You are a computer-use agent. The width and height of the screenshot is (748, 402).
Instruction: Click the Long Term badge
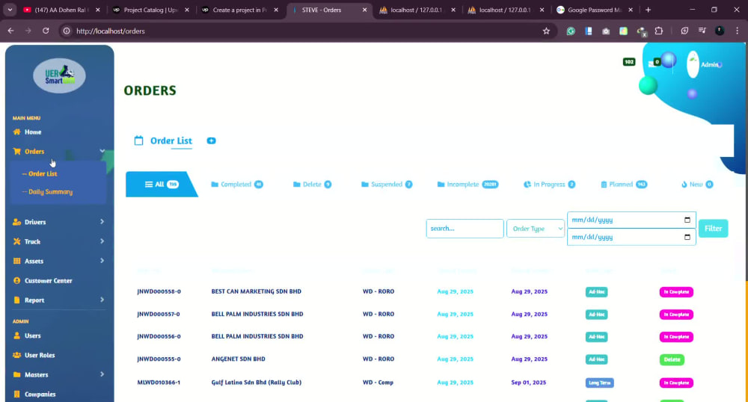600,383
